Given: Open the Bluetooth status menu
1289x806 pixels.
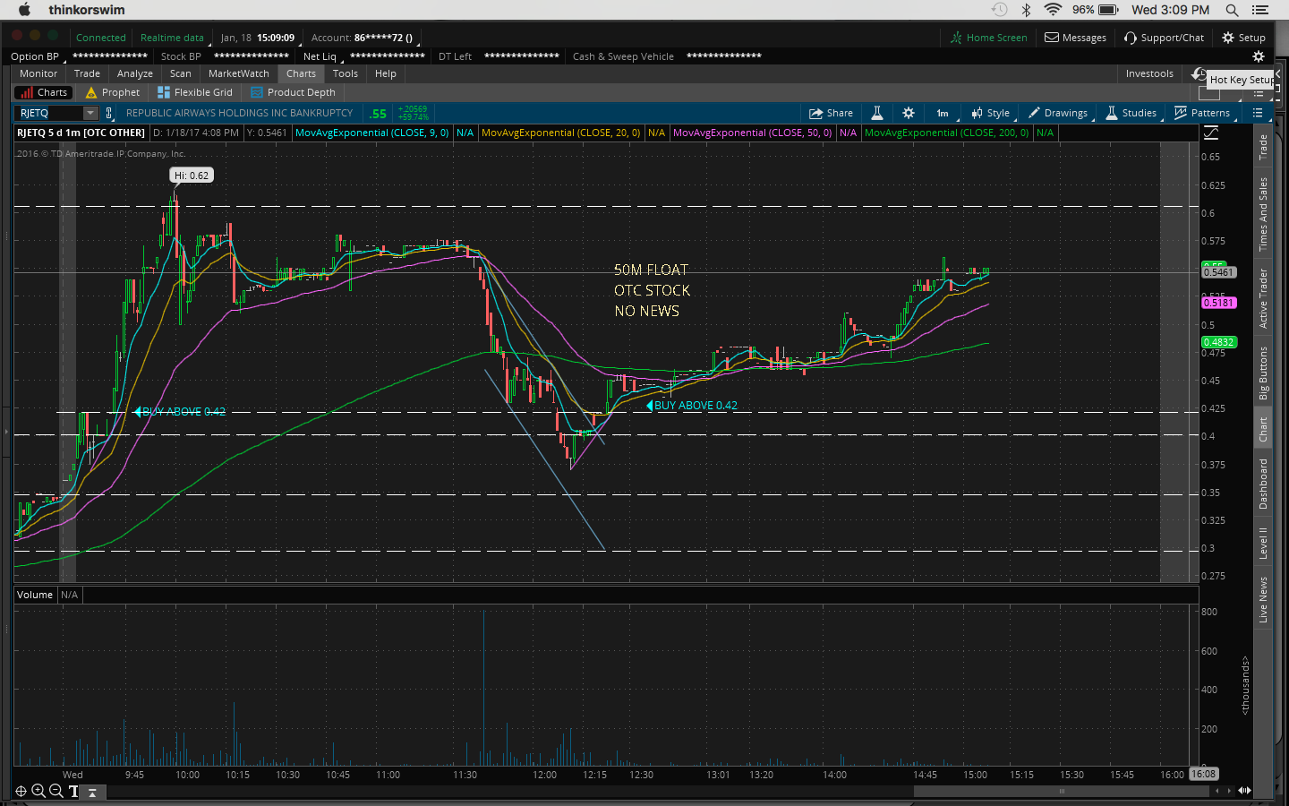Looking at the screenshot, I should [x=1027, y=10].
